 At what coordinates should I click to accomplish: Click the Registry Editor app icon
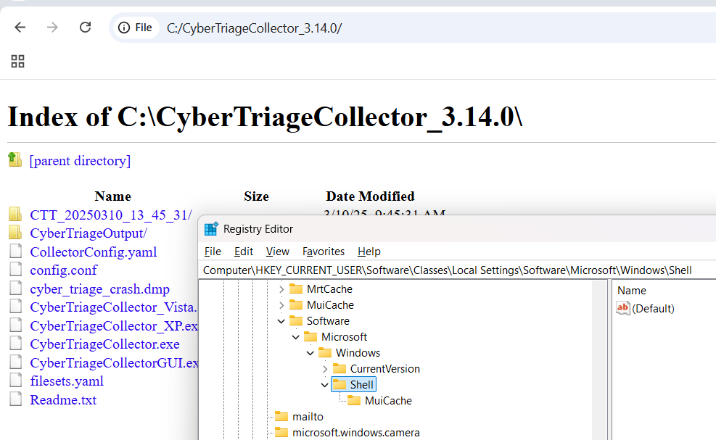coord(211,228)
